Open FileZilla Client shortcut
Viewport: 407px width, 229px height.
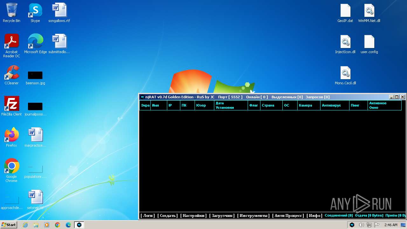[x=11, y=106]
